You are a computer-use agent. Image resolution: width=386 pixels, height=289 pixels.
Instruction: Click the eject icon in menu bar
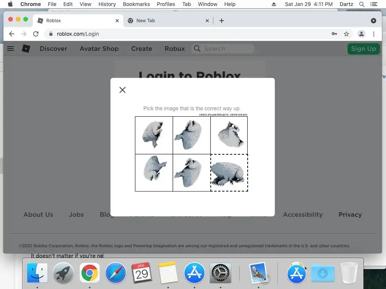click(274, 4)
